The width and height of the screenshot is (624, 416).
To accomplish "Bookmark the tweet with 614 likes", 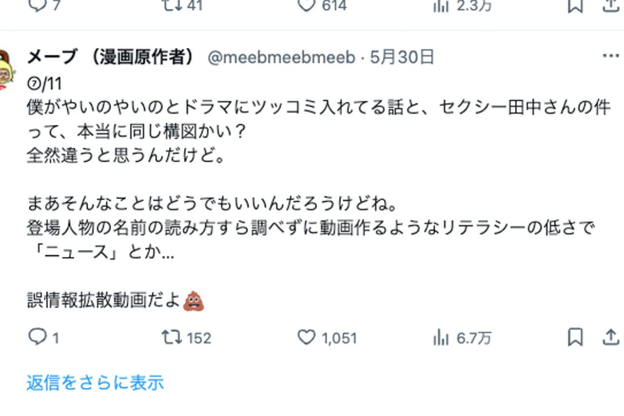I will point(575,5).
